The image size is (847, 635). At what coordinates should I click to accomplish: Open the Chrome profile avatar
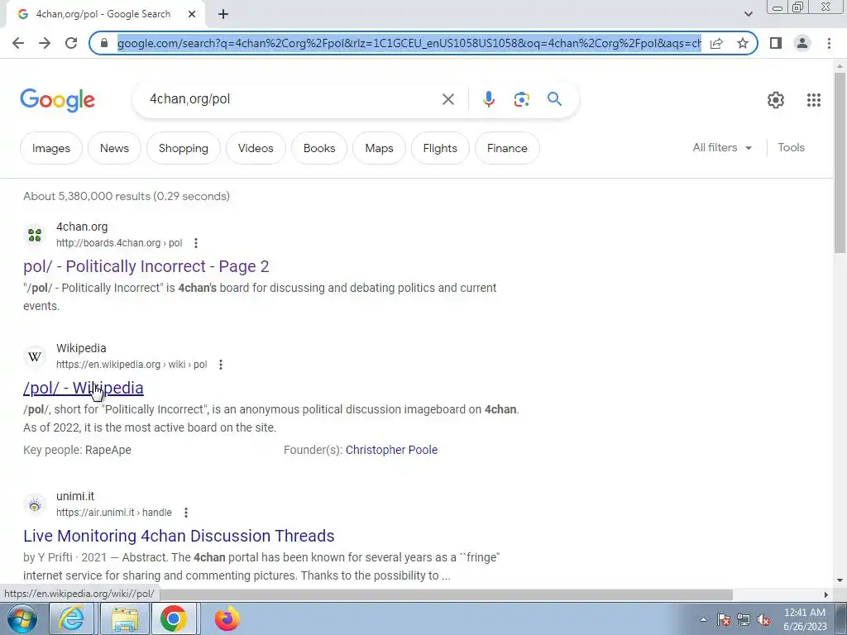pos(802,43)
